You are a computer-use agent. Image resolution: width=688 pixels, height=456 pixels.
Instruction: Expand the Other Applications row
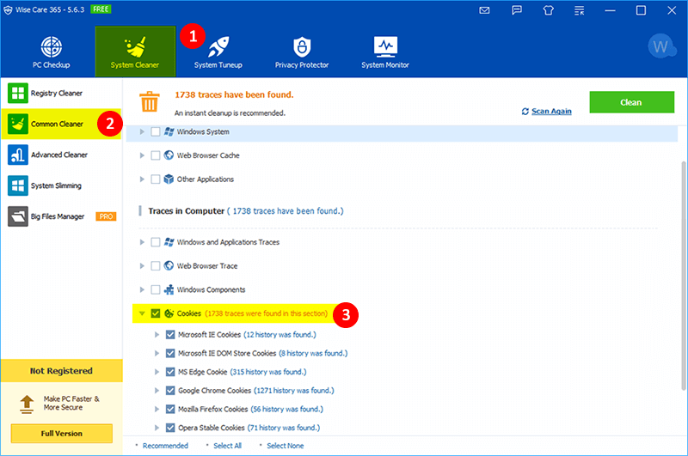coord(142,179)
